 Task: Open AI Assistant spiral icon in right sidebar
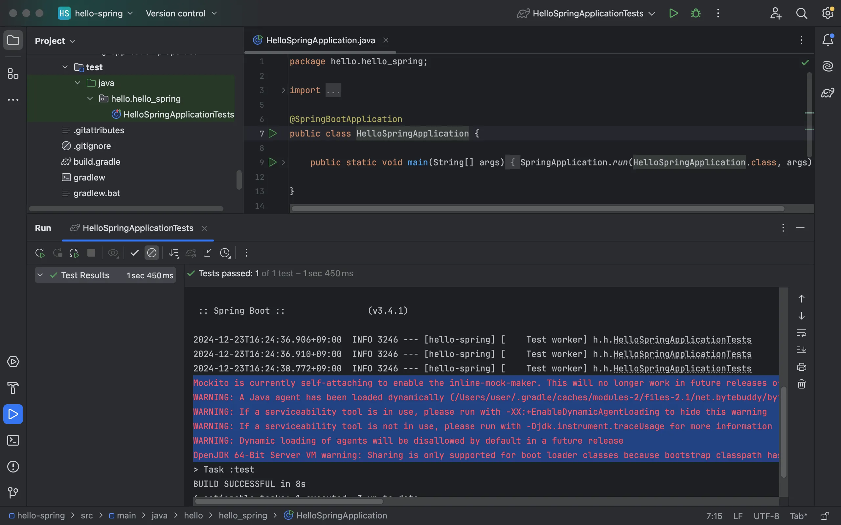pyautogui.click(x=828, y=66)
